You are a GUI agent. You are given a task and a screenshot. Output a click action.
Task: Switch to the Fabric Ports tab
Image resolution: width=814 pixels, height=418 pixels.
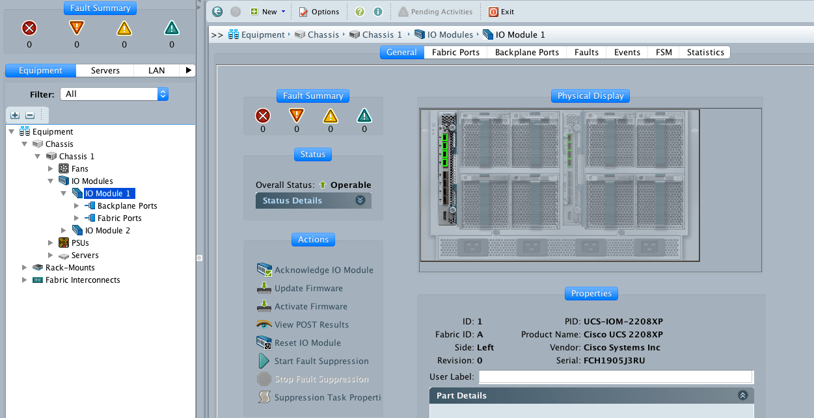pyautogui.click(x=455, y=53)
